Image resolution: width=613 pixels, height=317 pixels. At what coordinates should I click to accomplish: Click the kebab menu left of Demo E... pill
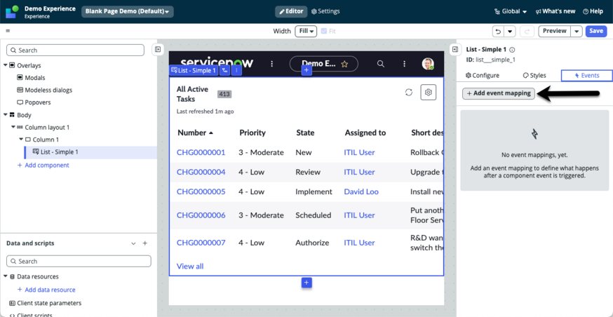point(272,64)
